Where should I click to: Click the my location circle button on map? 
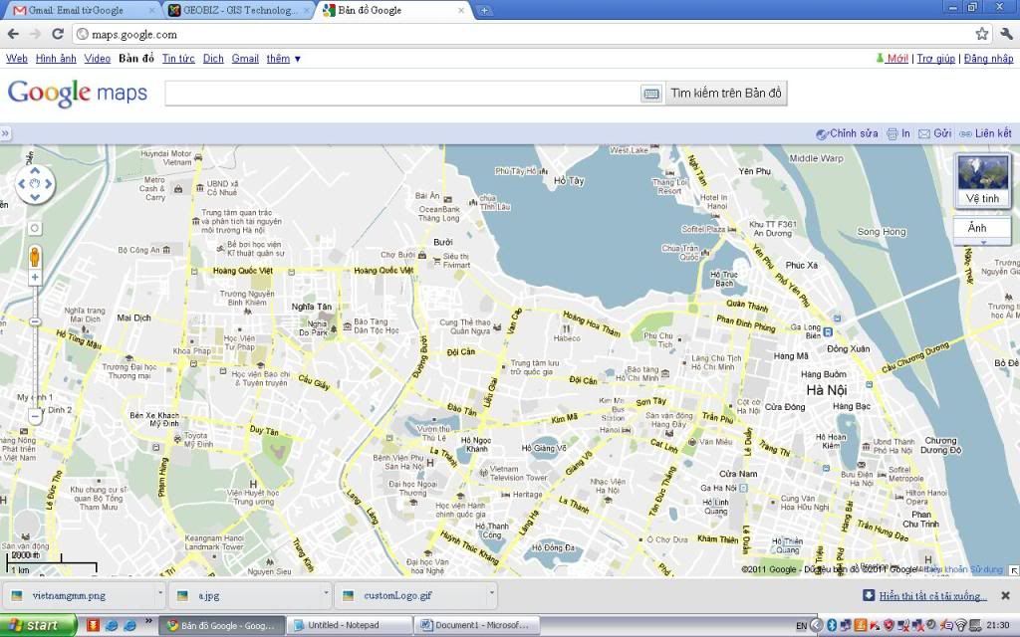click(x=35, y=227)
